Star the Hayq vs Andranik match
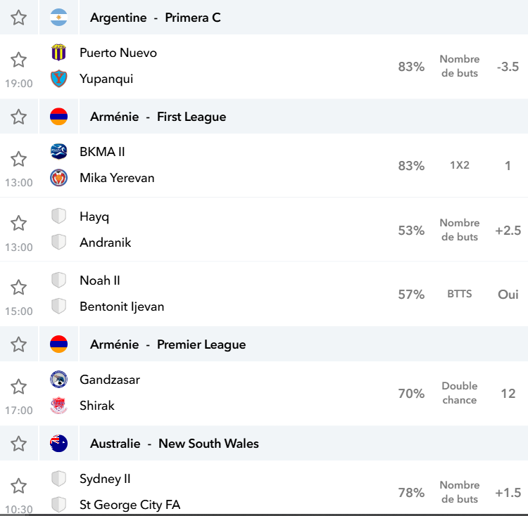 point(18,224)
